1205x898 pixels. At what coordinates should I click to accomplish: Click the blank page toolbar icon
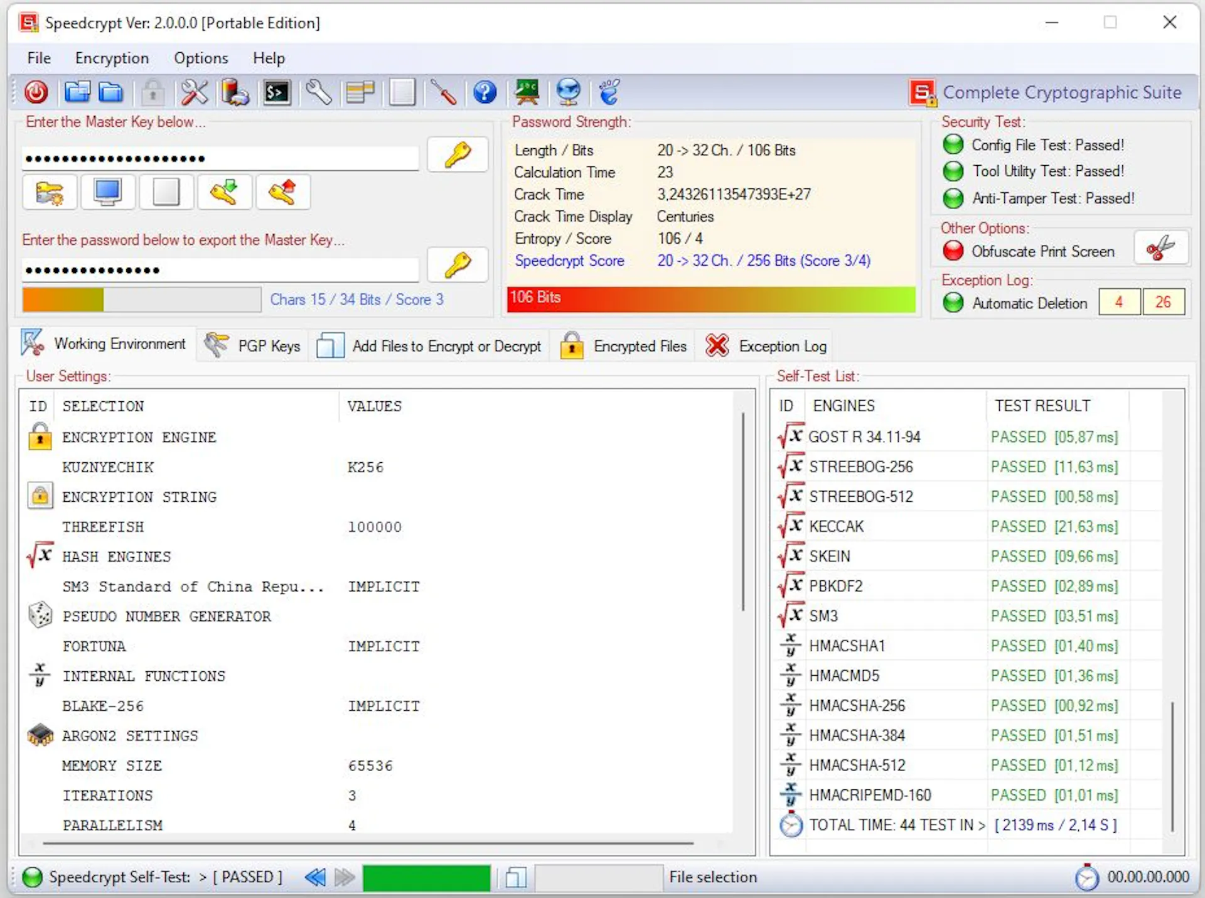[x=402, y=92]
